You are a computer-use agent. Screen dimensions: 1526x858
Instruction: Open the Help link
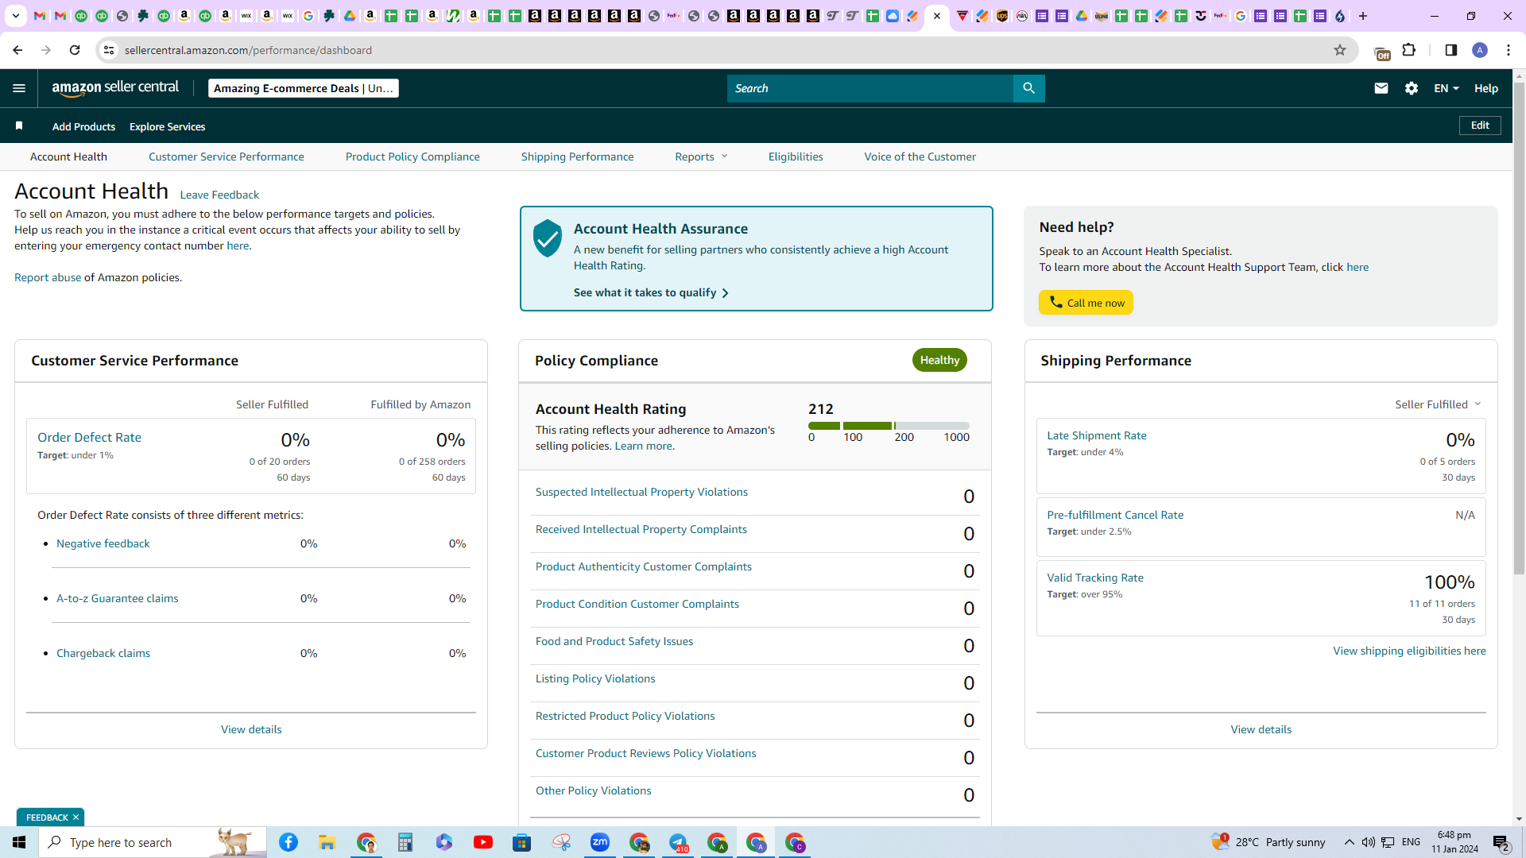pos(1486,88)
